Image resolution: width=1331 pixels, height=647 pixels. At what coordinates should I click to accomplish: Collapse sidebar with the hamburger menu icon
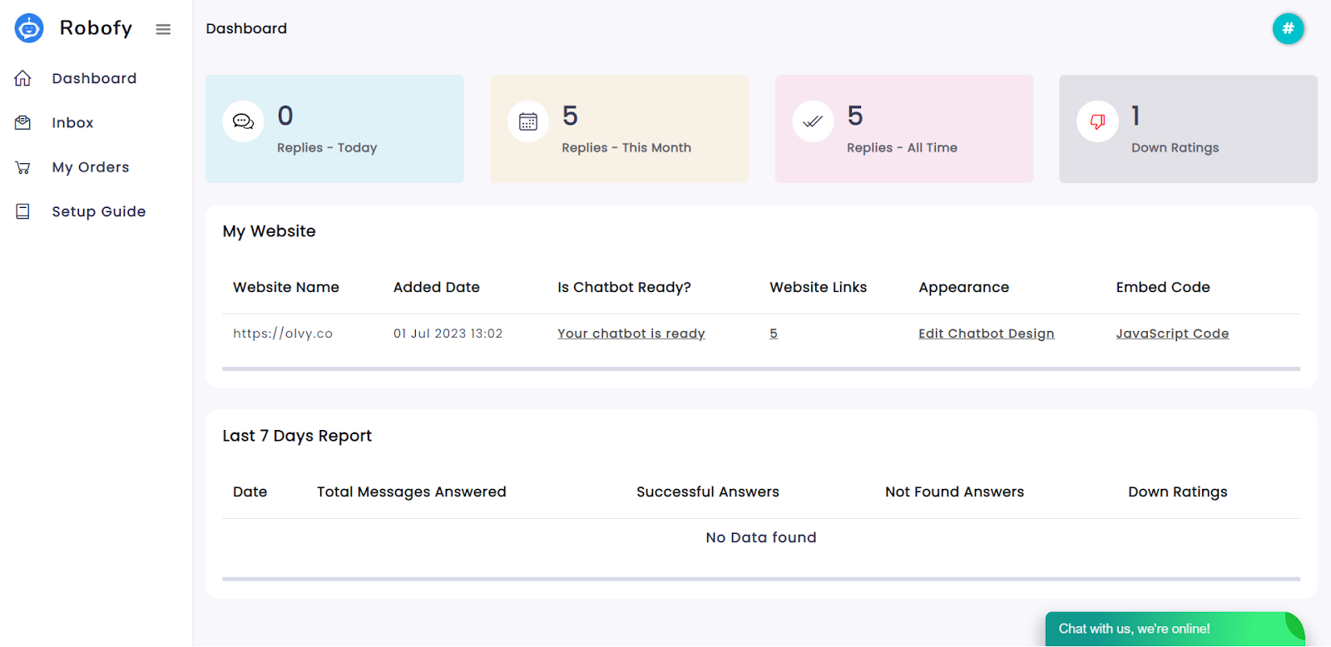coord(163,29)
